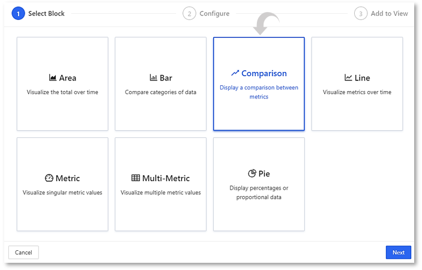Click the Line chart icon

pos(348,78)
